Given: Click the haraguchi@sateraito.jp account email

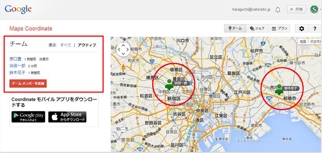Looking at the screenshot, I should point(251,9).
